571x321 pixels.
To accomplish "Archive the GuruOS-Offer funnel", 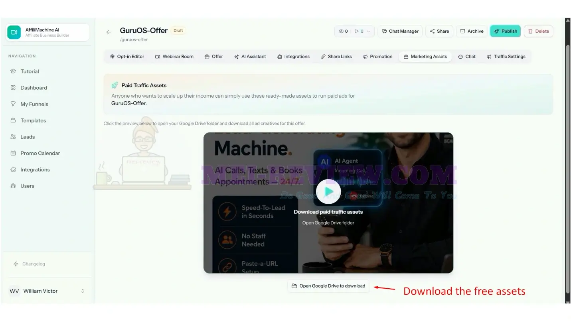I will pos(472,31).
